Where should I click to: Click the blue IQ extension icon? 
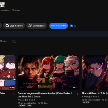coord(71,26)
